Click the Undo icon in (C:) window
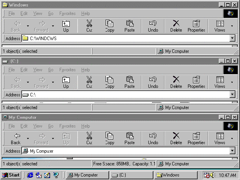 coord(153,82)
